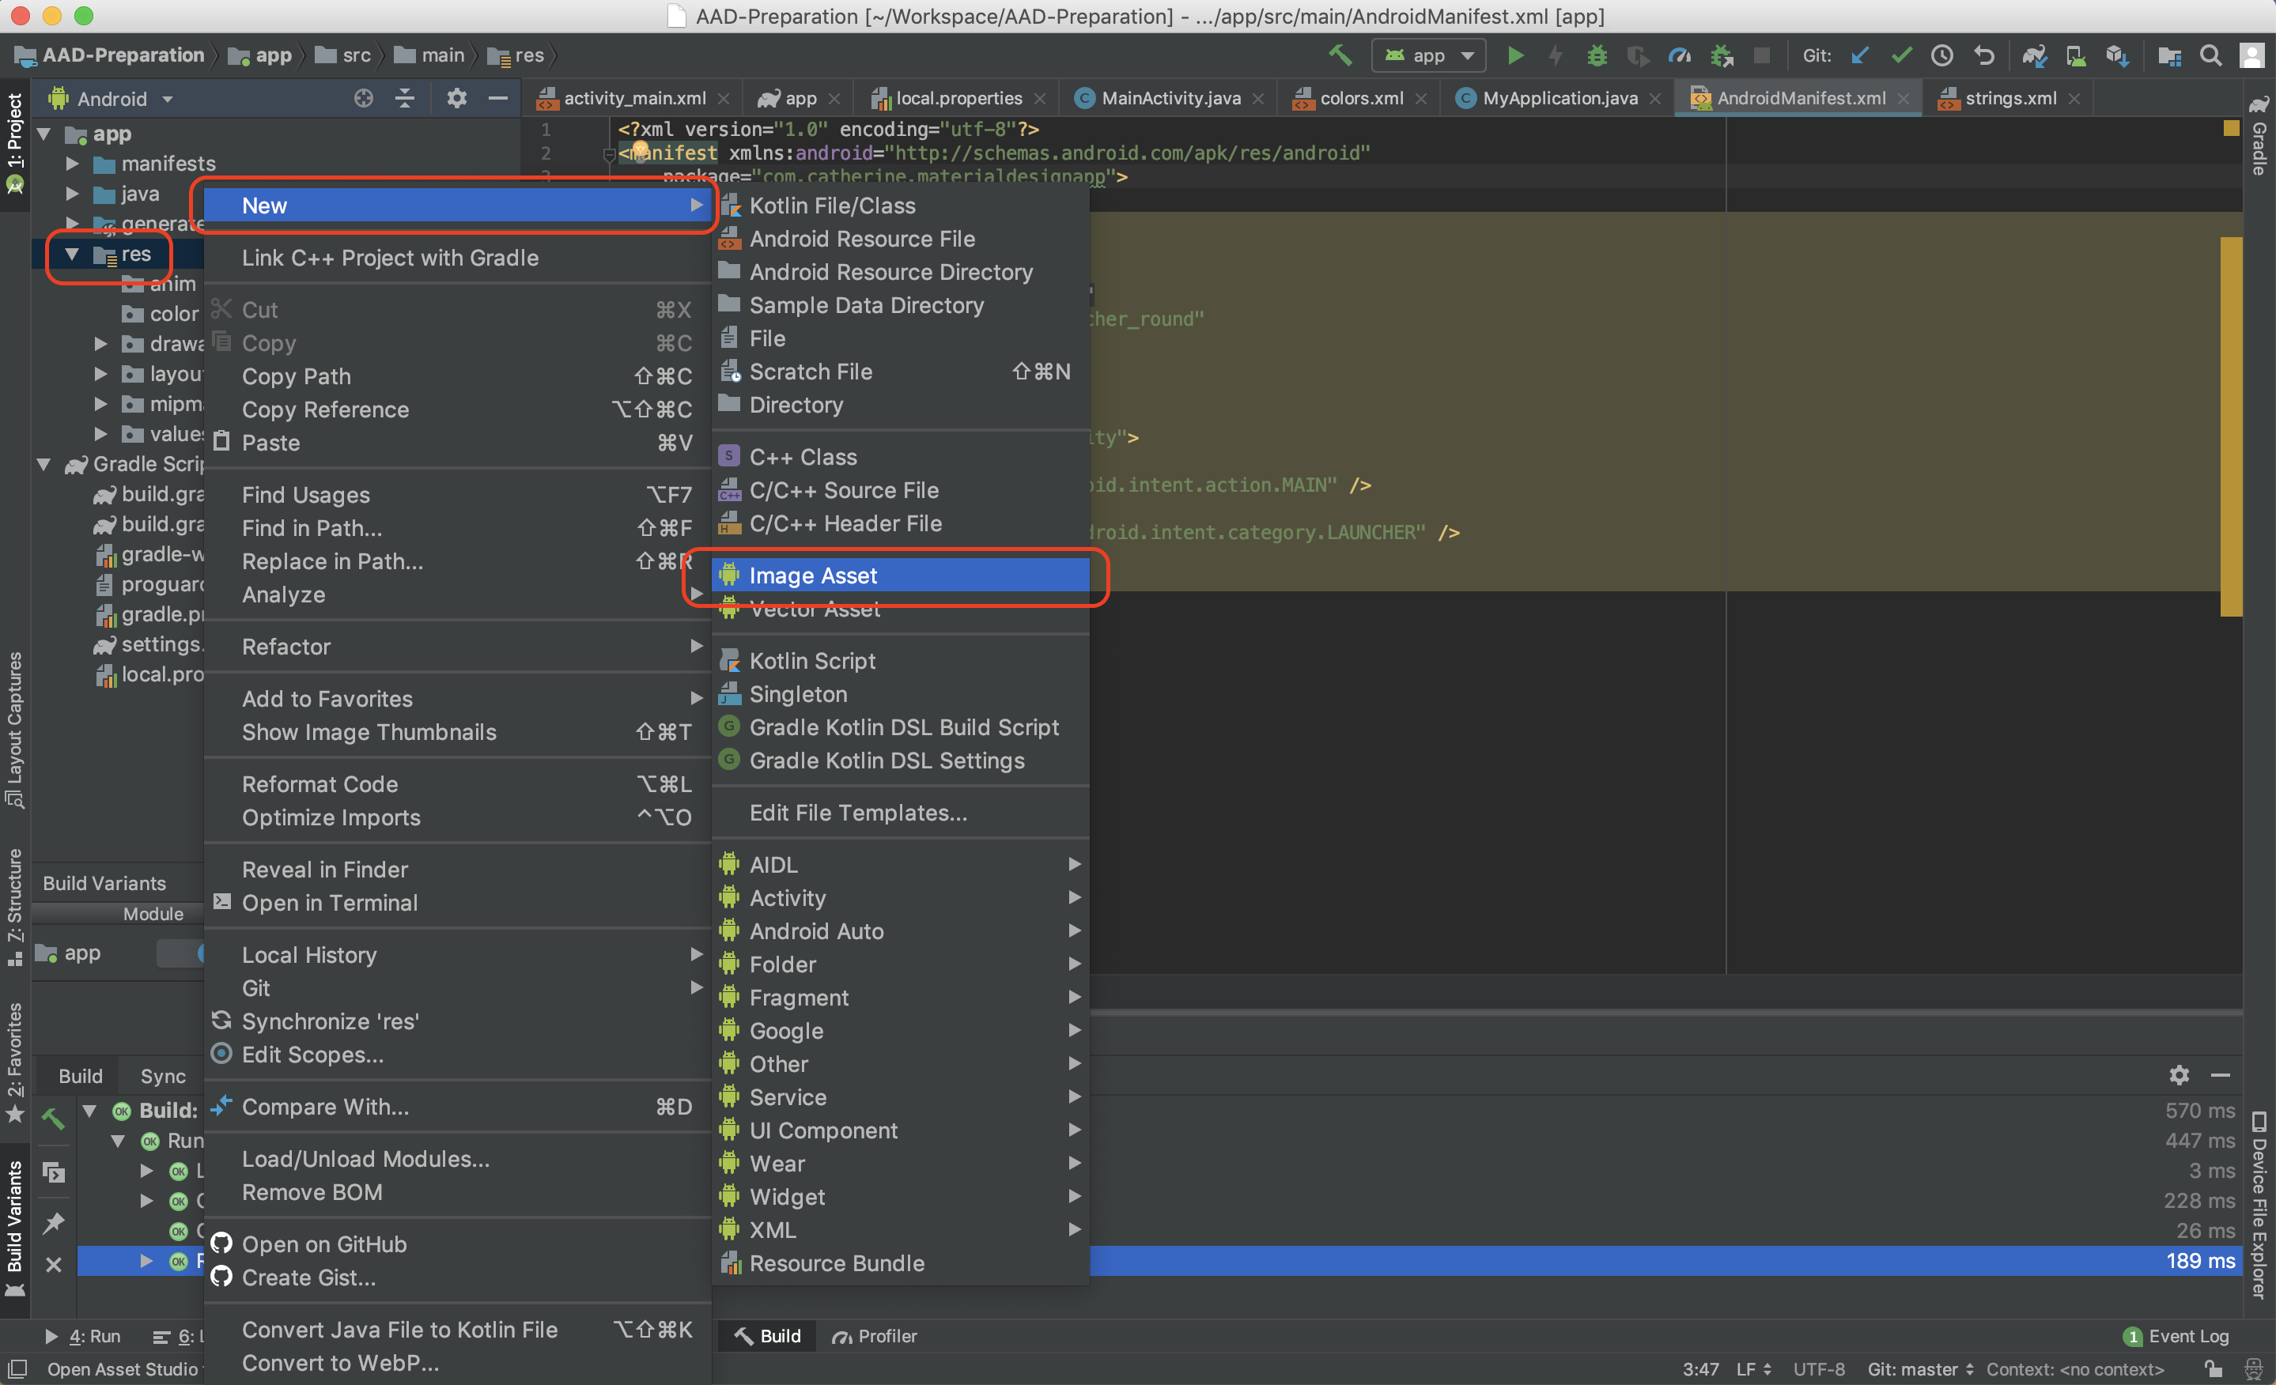Screen dimensions: 2276x1385
Task: Select Image Asset from New submenu
Action: coord(813,576)
